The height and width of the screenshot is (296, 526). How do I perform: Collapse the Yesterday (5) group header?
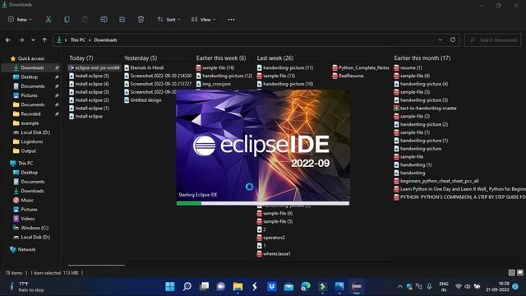pos(141,58)
